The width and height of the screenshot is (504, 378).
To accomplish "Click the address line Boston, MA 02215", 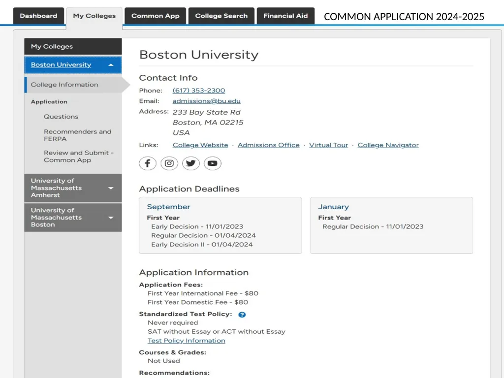I will pos(208,123).
